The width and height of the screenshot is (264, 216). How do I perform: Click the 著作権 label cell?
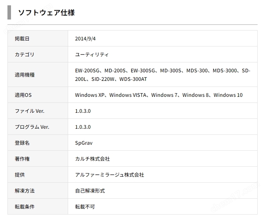coord(38,159)
